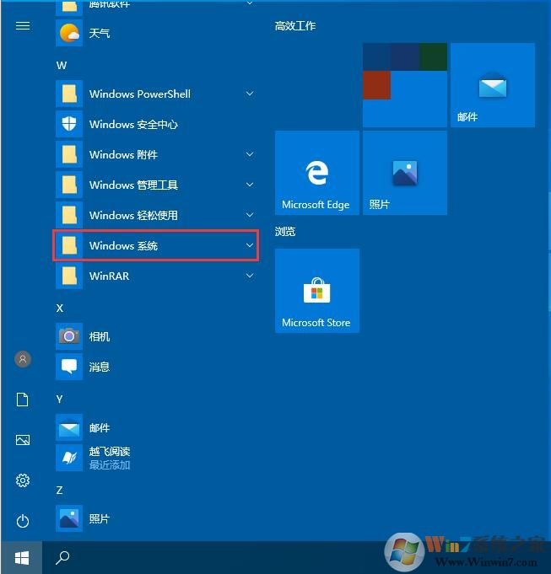Open the 相机 camera app icon
Image resolution: width=551 pixels, height=574 pixels.
click(69, 336)
